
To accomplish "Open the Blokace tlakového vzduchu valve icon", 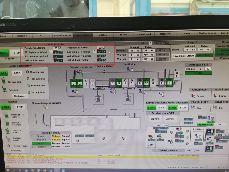I will (47, 108).
